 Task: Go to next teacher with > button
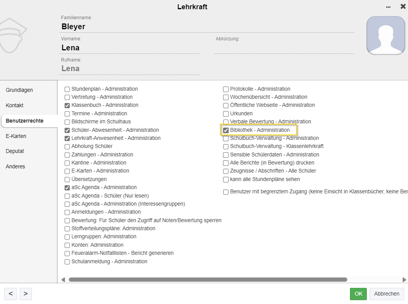(25, 294)
